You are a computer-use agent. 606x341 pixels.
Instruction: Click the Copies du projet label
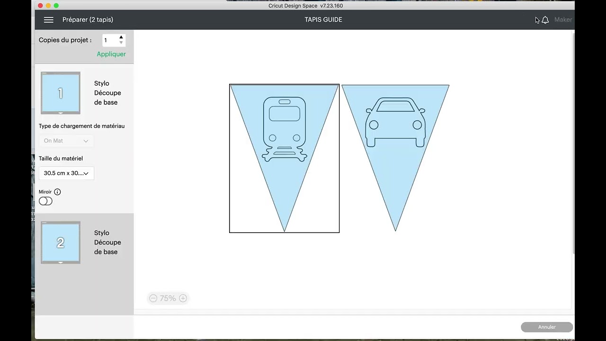pos(65,40)
